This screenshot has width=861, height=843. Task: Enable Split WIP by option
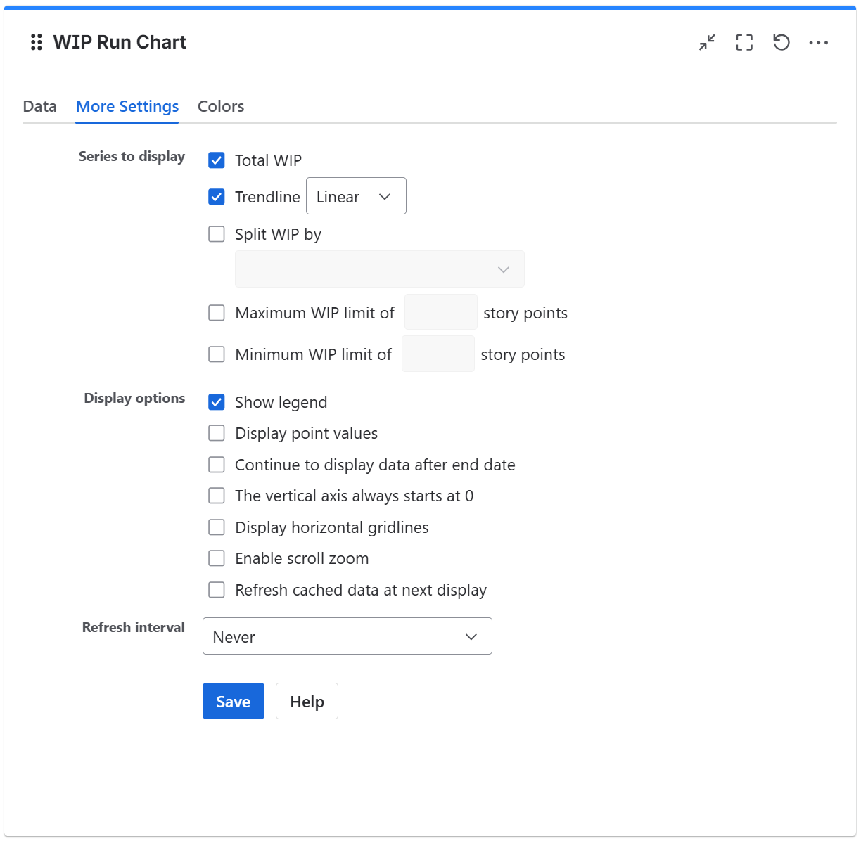(x=217, y=233)
